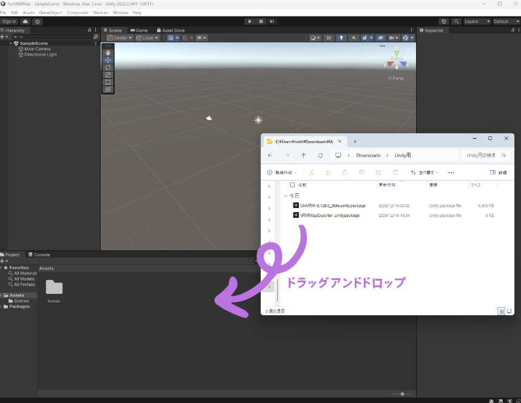Click Downloads in Explorer breadcrumb

pos(368,155)
